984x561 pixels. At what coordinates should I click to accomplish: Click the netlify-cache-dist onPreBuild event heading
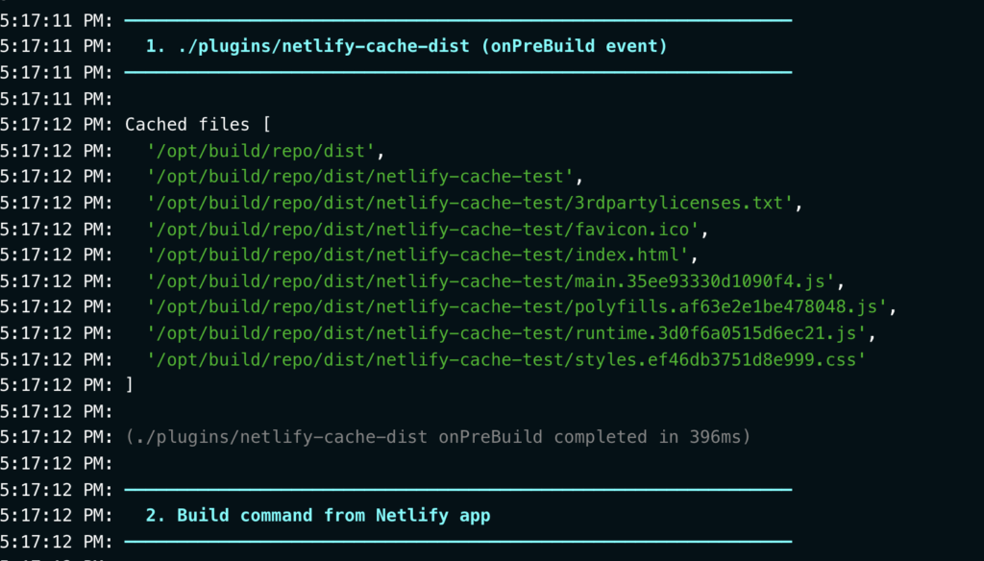[406, 45]
